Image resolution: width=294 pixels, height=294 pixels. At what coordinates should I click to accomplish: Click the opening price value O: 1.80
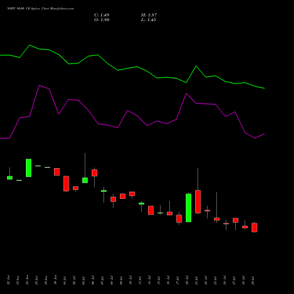(102, 20)
